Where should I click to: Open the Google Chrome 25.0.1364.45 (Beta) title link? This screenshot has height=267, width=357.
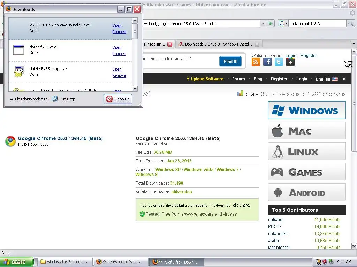(x=60, y=138)
